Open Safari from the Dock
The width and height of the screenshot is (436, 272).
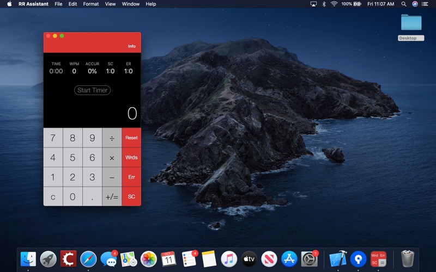(88, 259)
